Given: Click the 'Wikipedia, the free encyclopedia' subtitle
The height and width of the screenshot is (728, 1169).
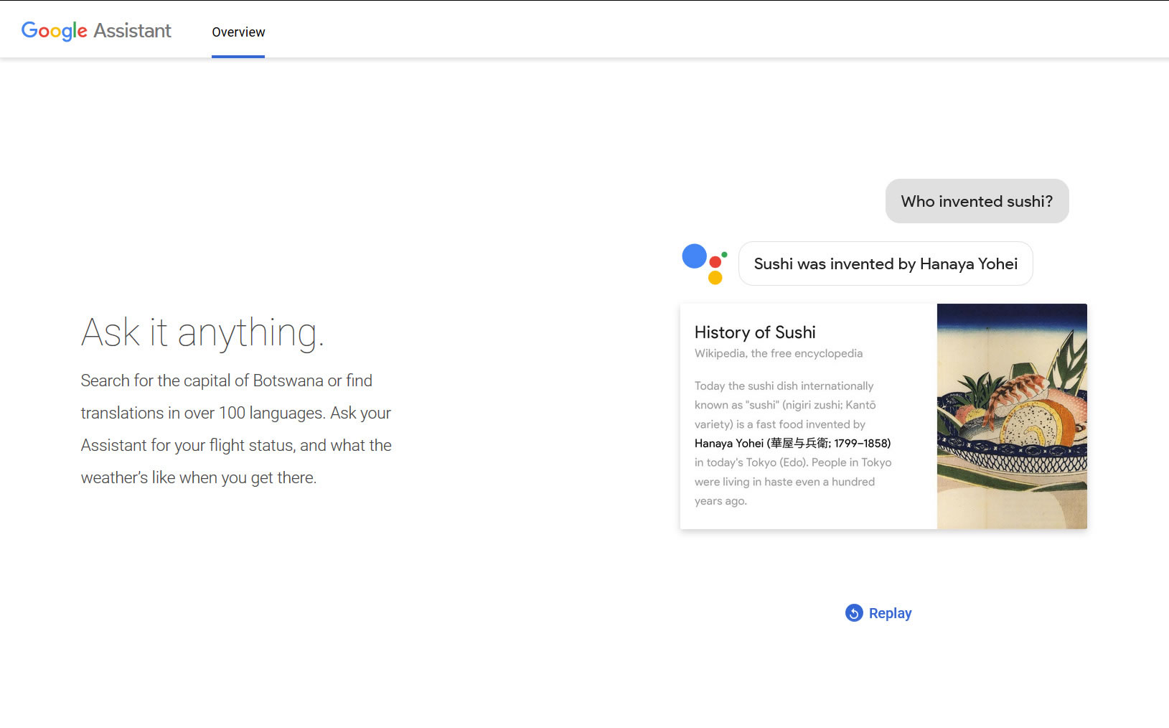Looking at the screenshot, I should tap(778, 353).
